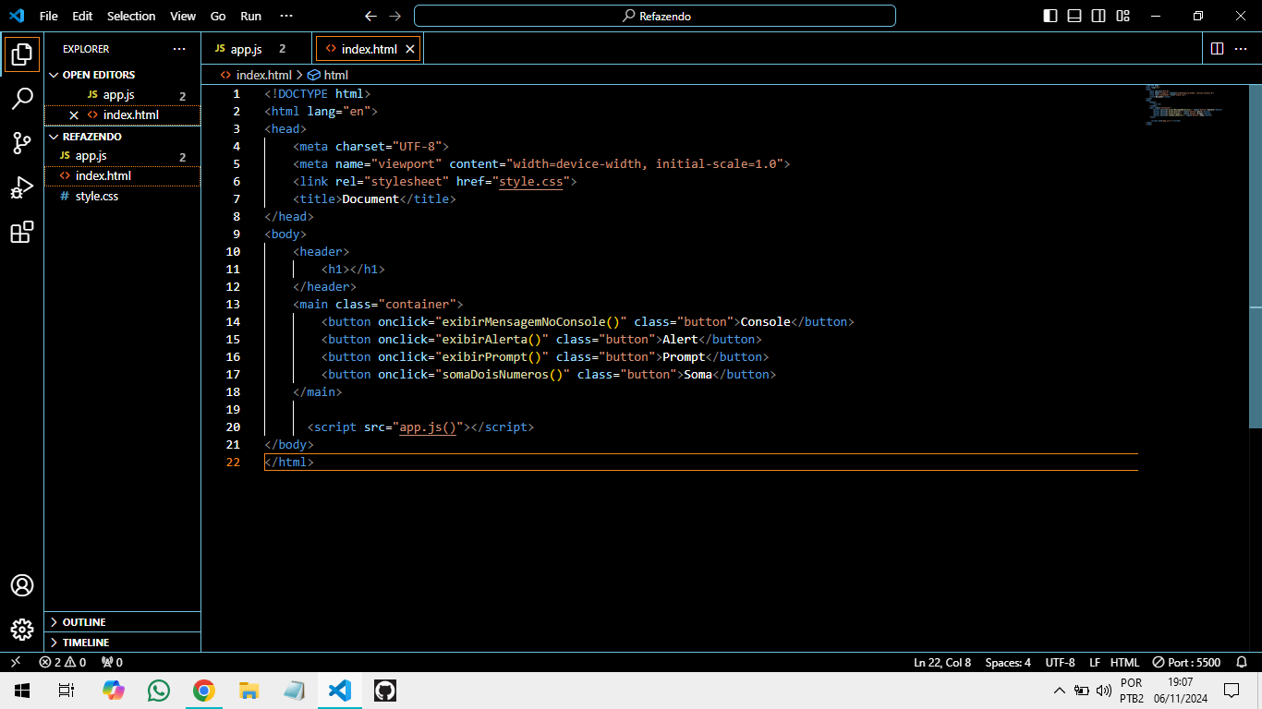Screen dimensions: 1262x709
Task: Change the language mode HTML
Action: tap(1124, 662)
